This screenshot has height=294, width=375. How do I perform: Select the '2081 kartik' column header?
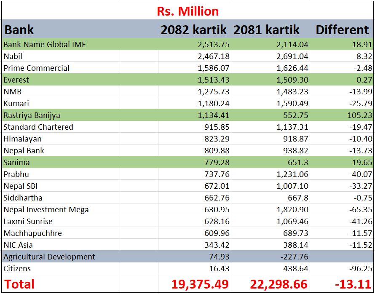[x=266, y=30]
